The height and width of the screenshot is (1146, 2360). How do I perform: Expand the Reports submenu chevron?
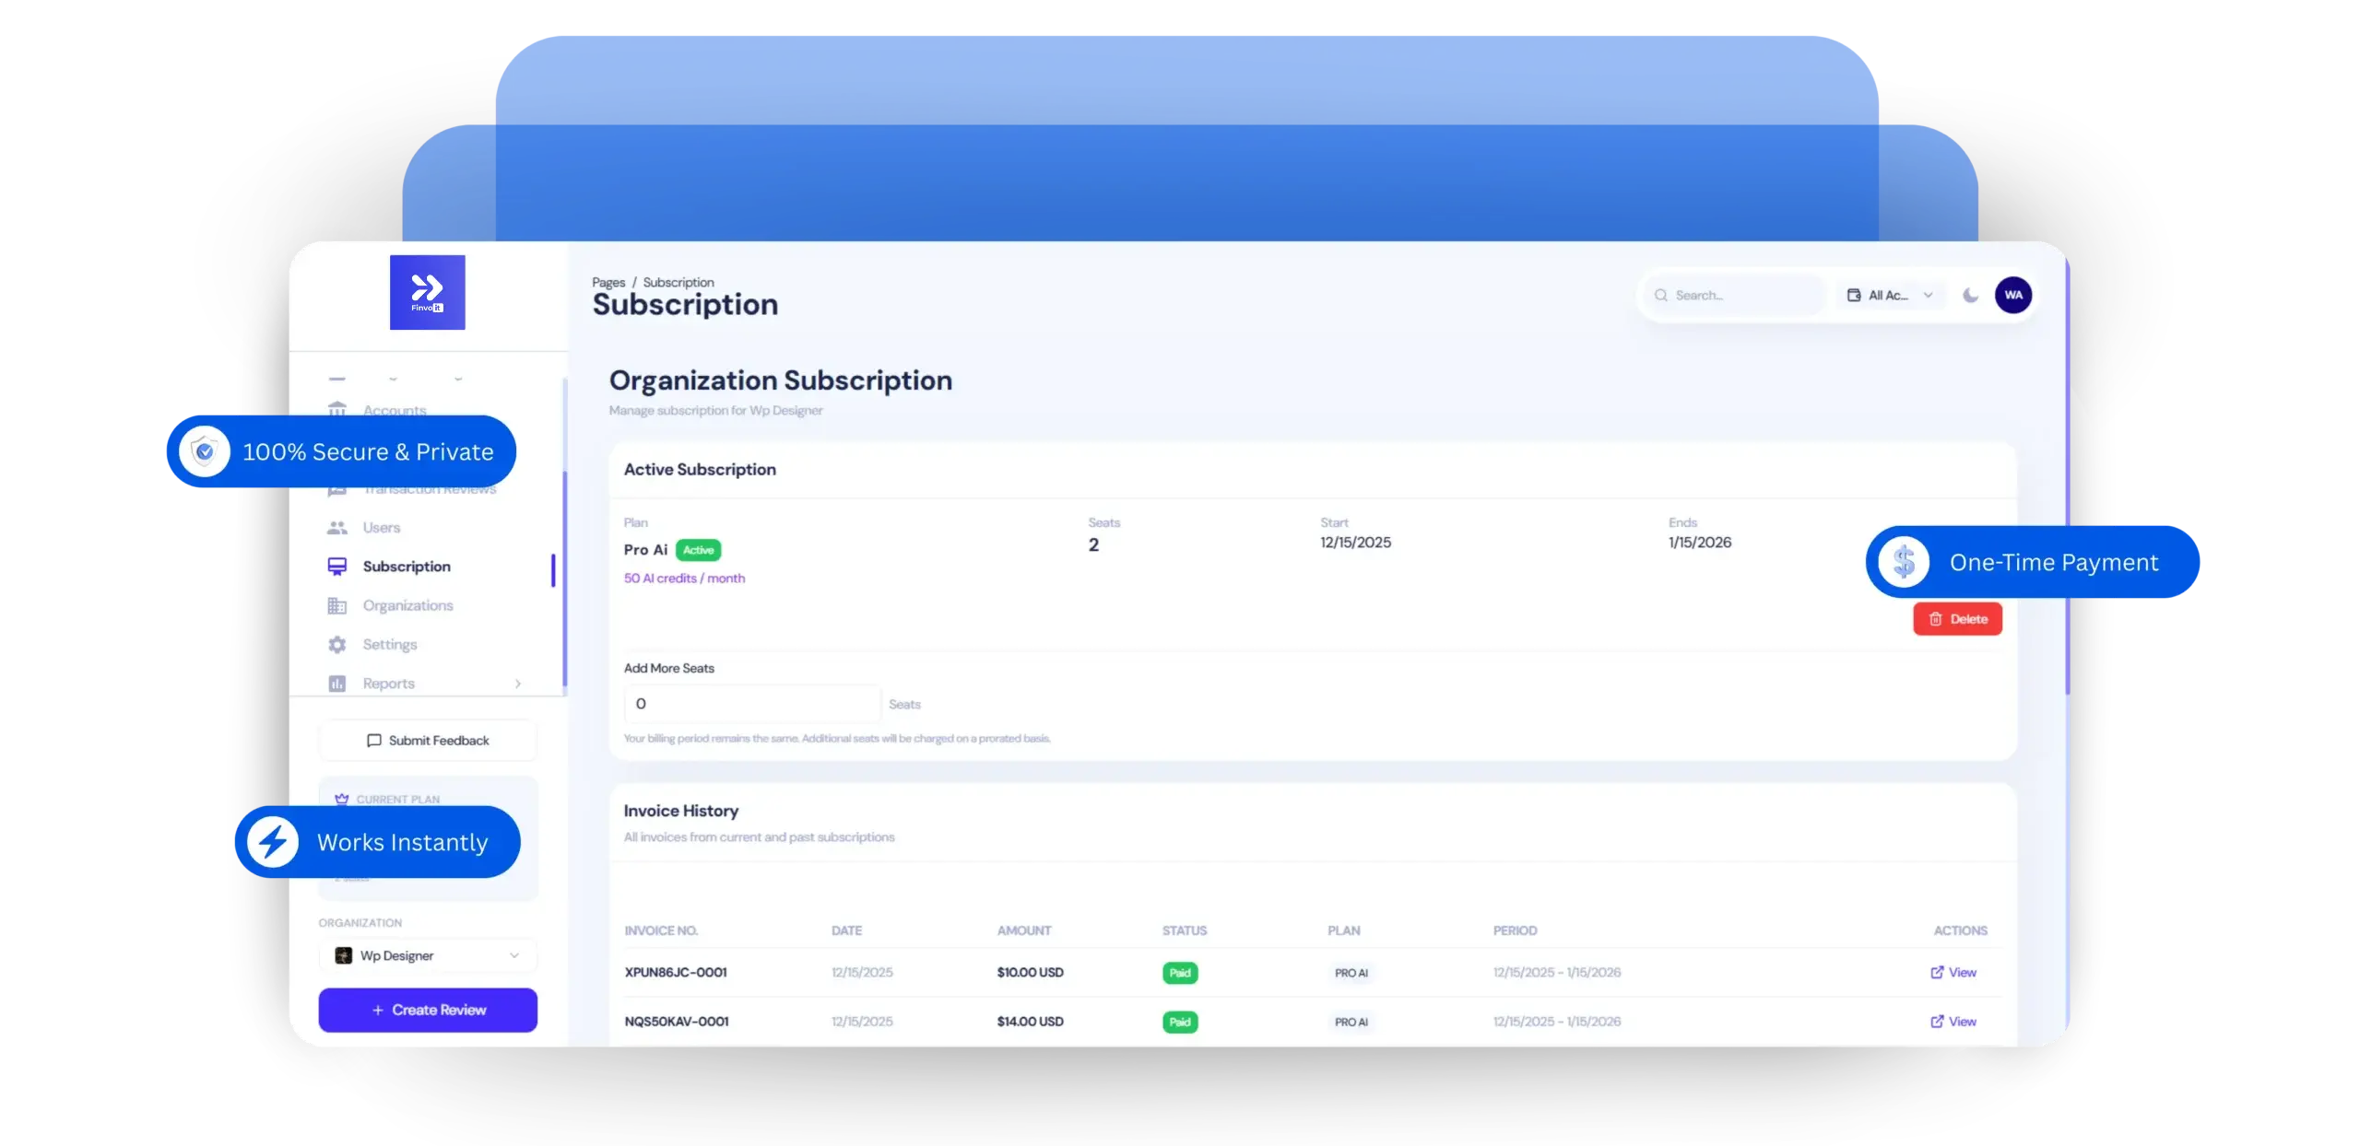coord(518,684)
